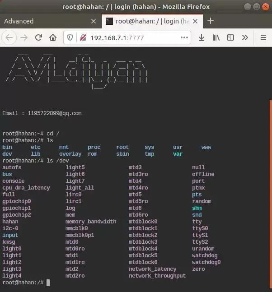Click the insecure connection padlock icon
This screenshot has height=292, width=272.
click(x=83, y=37)
